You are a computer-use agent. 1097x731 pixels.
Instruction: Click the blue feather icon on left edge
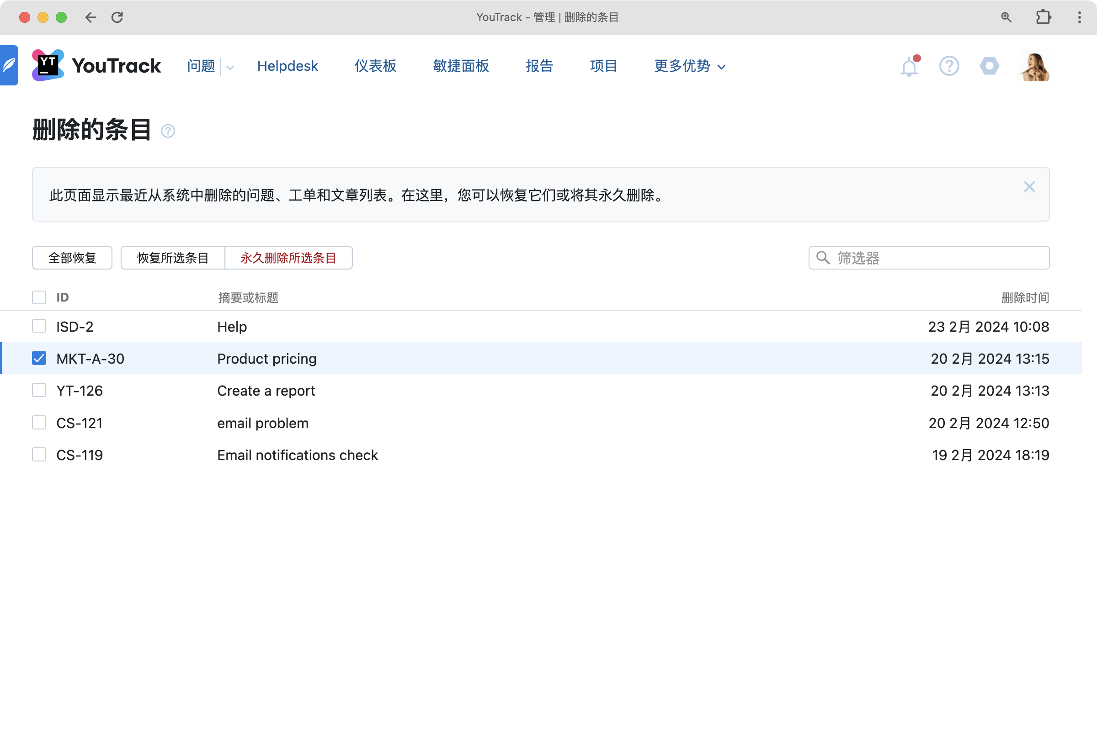click(8, 65)
